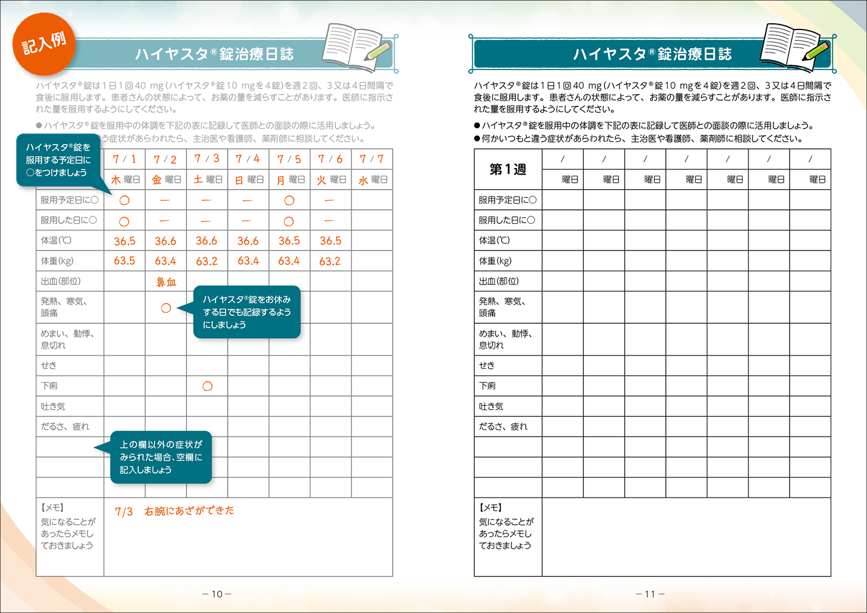The image size is (867, 613).
Task: Click page number 11
Action: [650, 594]
